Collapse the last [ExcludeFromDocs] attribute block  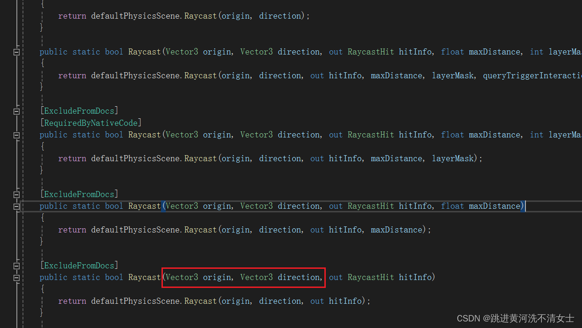coord(16,265)
